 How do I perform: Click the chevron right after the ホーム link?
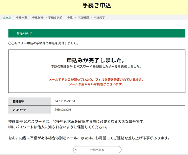[14, 17]
